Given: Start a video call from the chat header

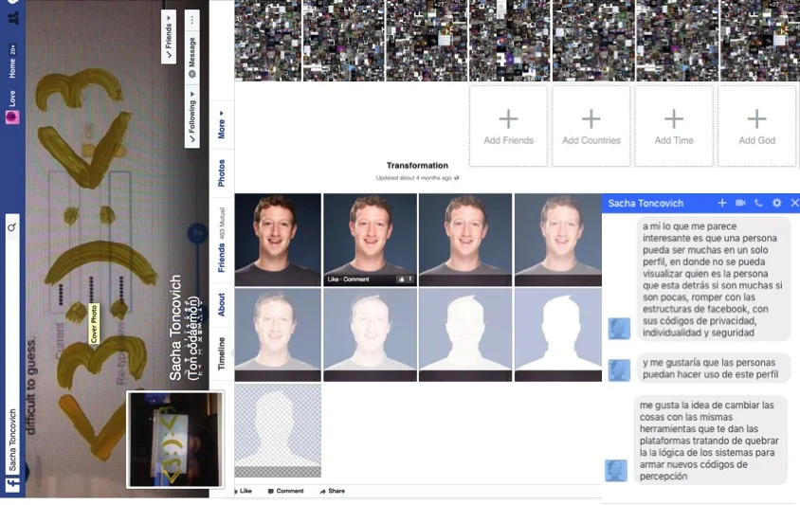Looking at the screenshot, I should click(740, 203).
